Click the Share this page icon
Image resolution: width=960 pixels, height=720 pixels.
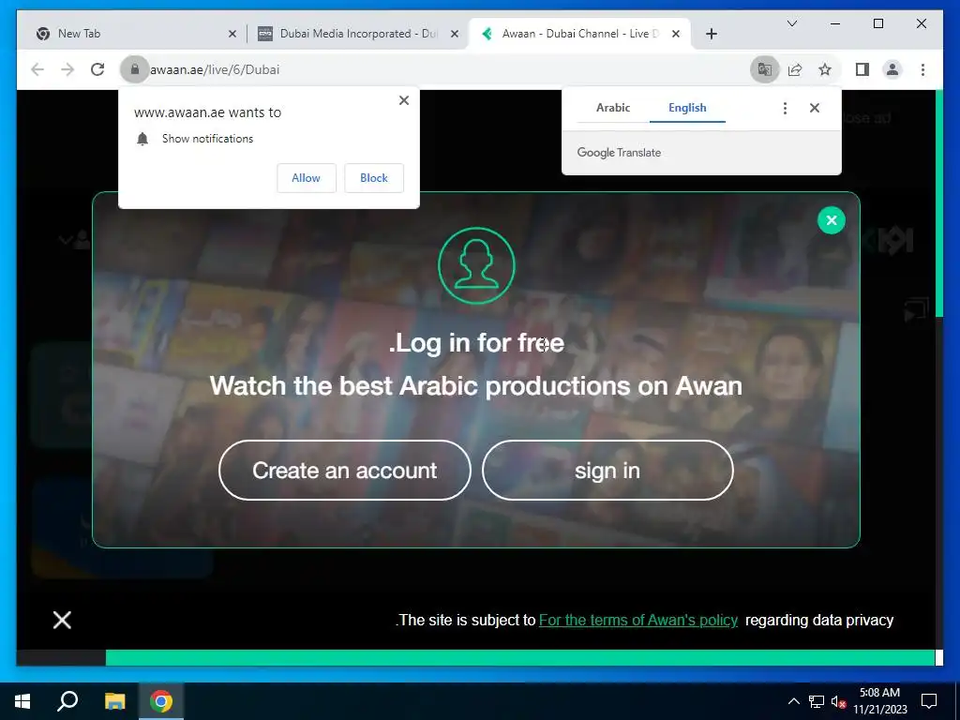pos(795,69)
